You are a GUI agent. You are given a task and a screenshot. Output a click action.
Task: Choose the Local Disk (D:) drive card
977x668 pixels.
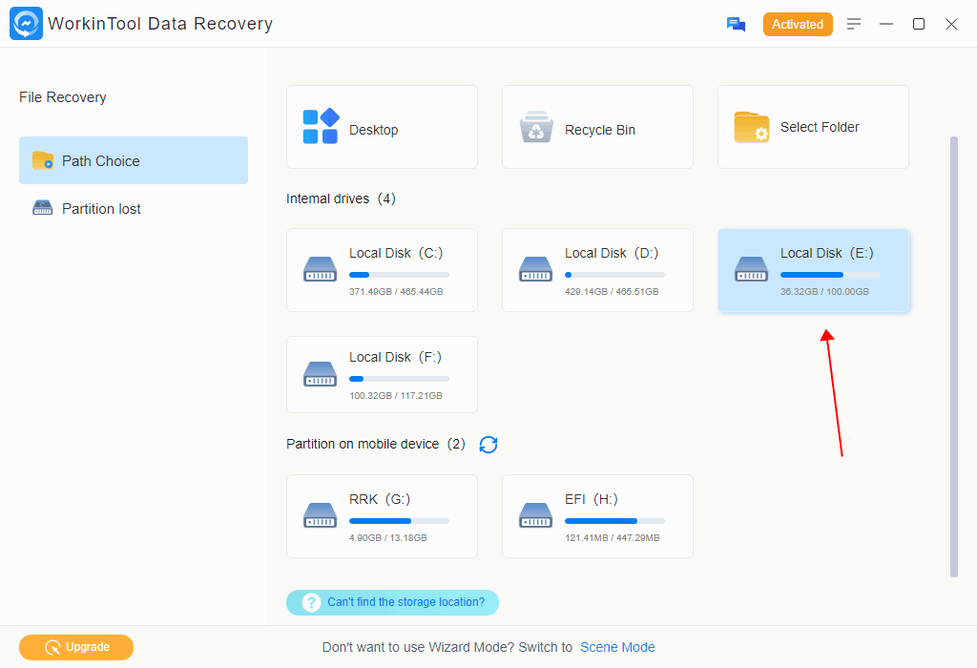(x=597, y=269)
